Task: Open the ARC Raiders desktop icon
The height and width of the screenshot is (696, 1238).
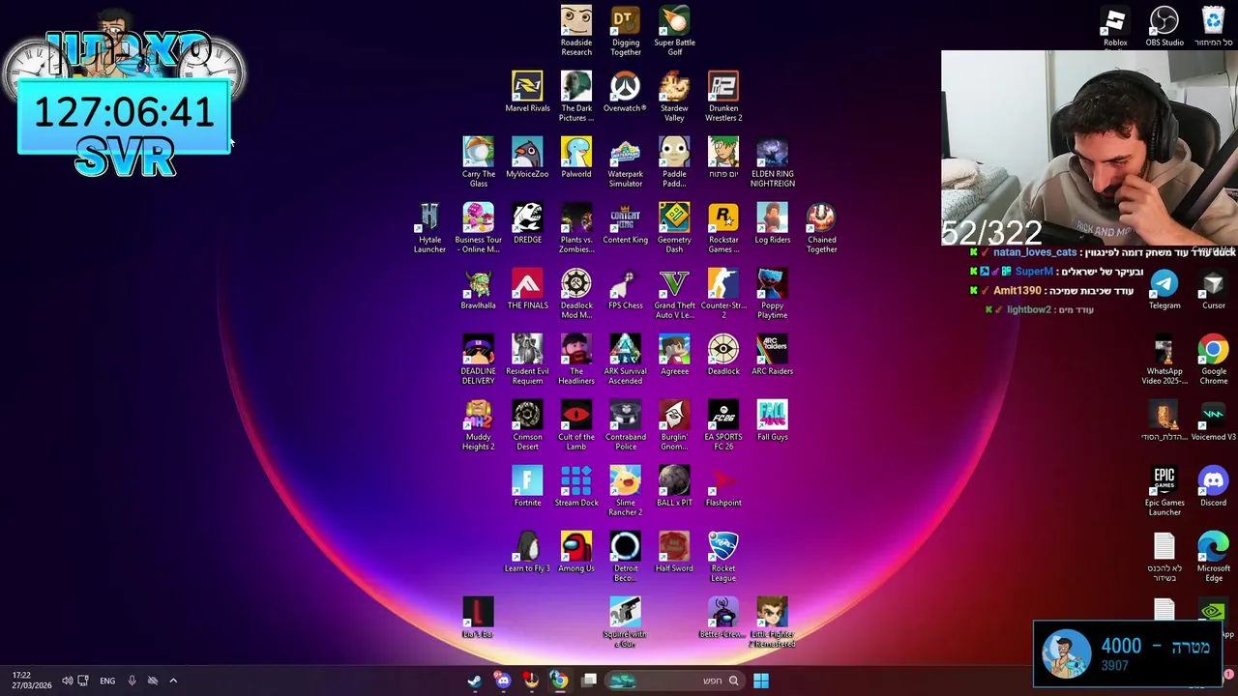Action: tap(772, 355)
